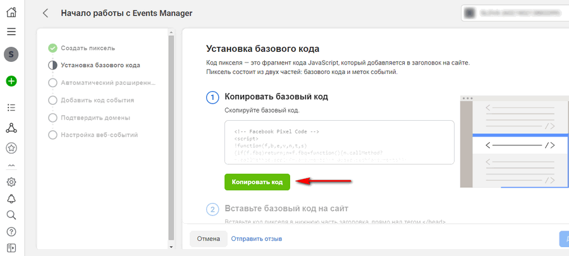Image resolution: width=569 pixels, height=256 pixels.
Task: Select the 'Создать пиксель' completed step
Action: [x=88, y=48]
